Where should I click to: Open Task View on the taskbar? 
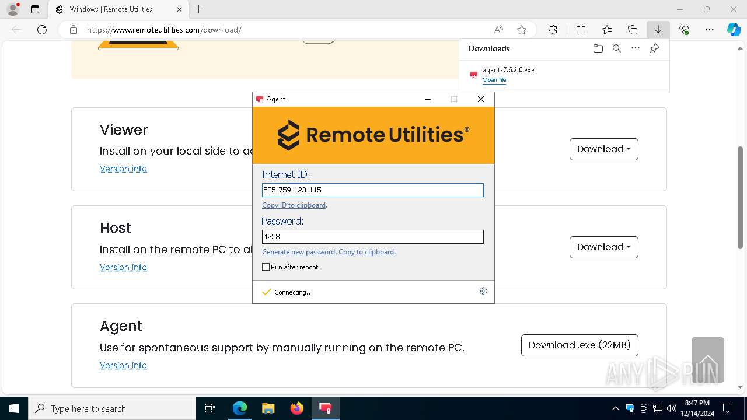(210, 408)
